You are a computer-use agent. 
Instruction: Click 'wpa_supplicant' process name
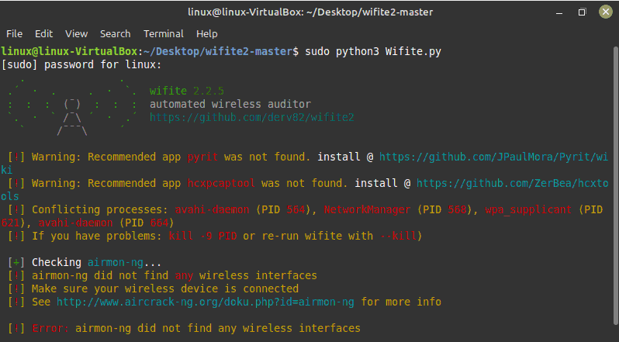coord(528,210)
